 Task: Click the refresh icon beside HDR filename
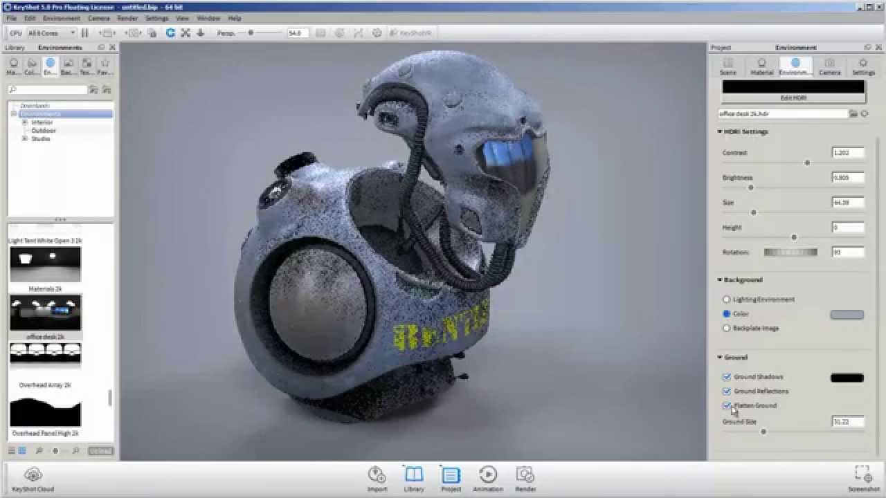865,113
